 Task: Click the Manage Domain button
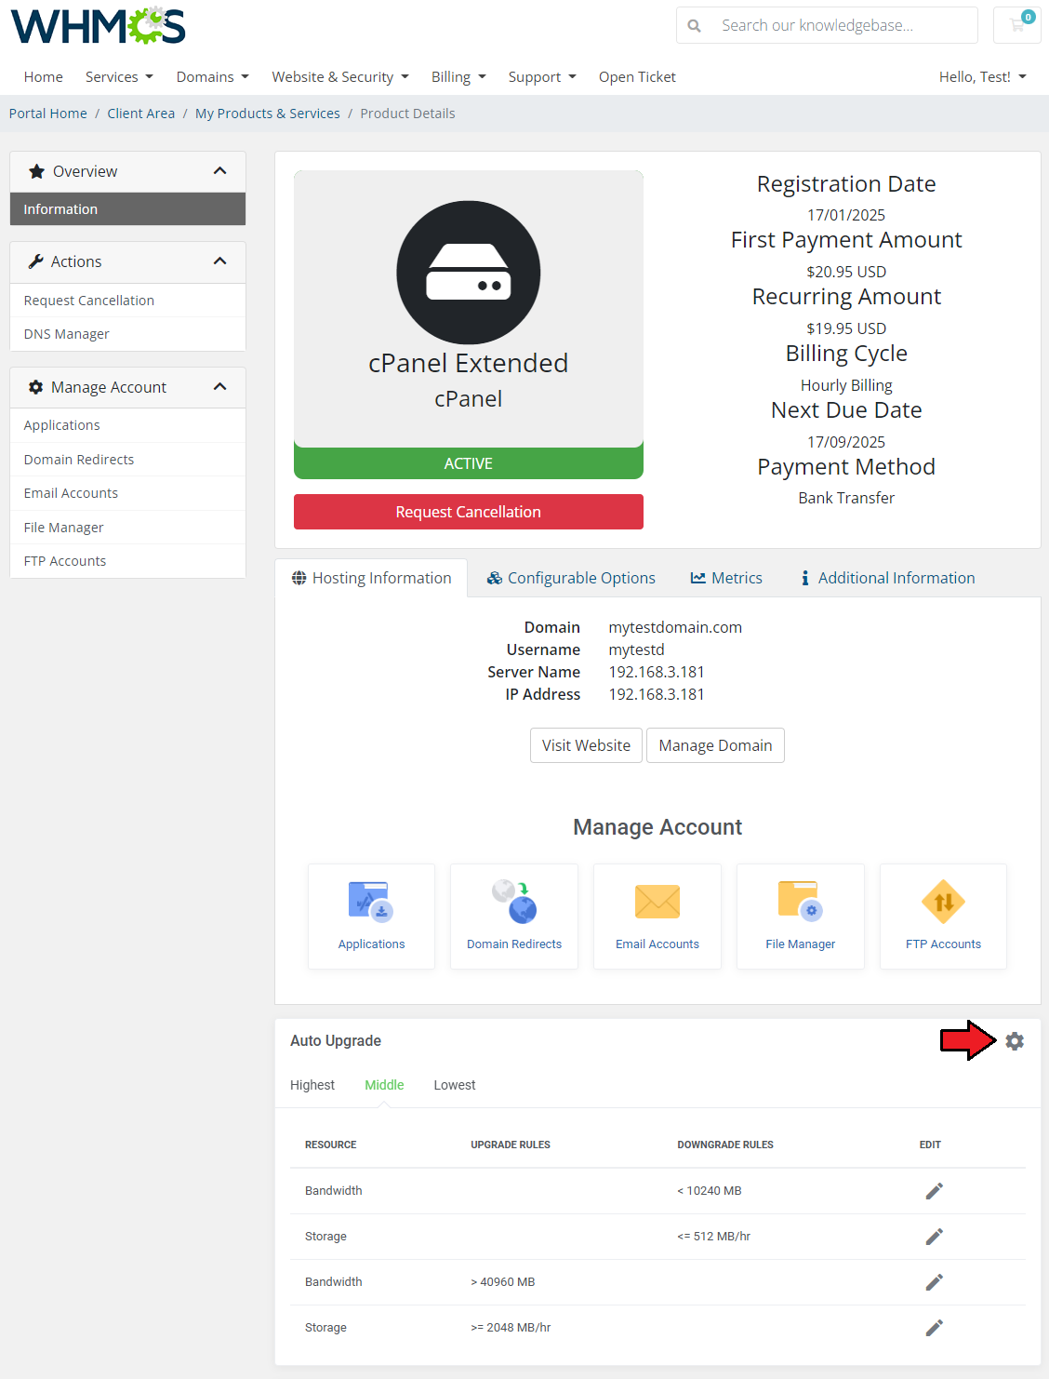coord(715,745)
